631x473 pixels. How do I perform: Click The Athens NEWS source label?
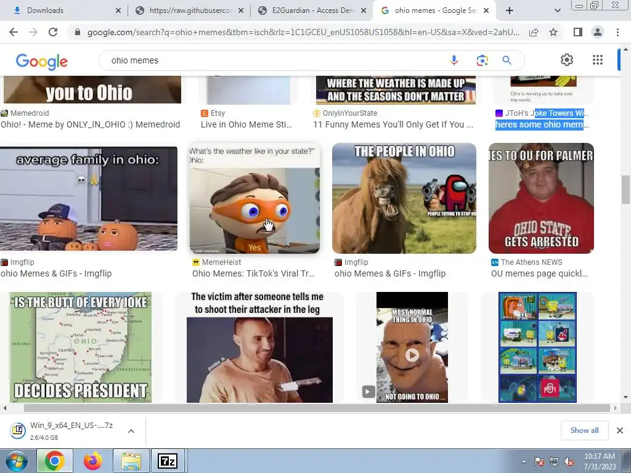click(x=531, y=262)
